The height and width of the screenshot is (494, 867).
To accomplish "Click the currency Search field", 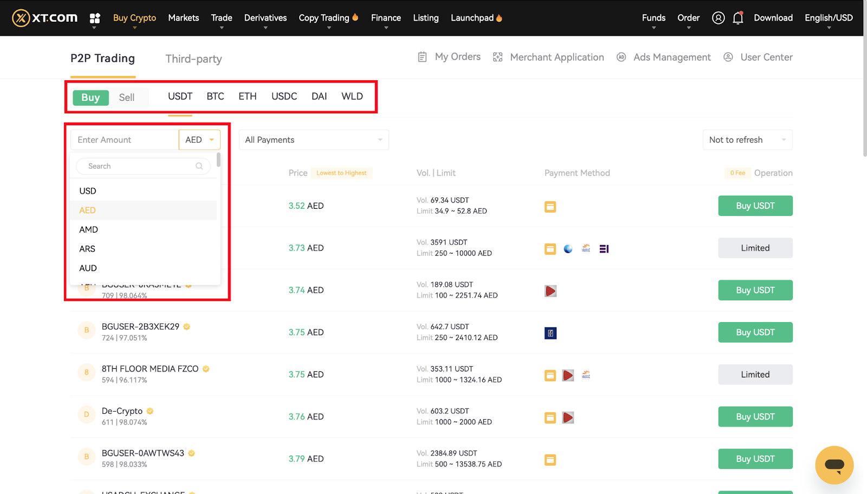I will tap(141, 166).
